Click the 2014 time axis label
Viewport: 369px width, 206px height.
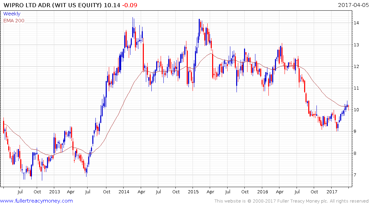coord(124,192)
